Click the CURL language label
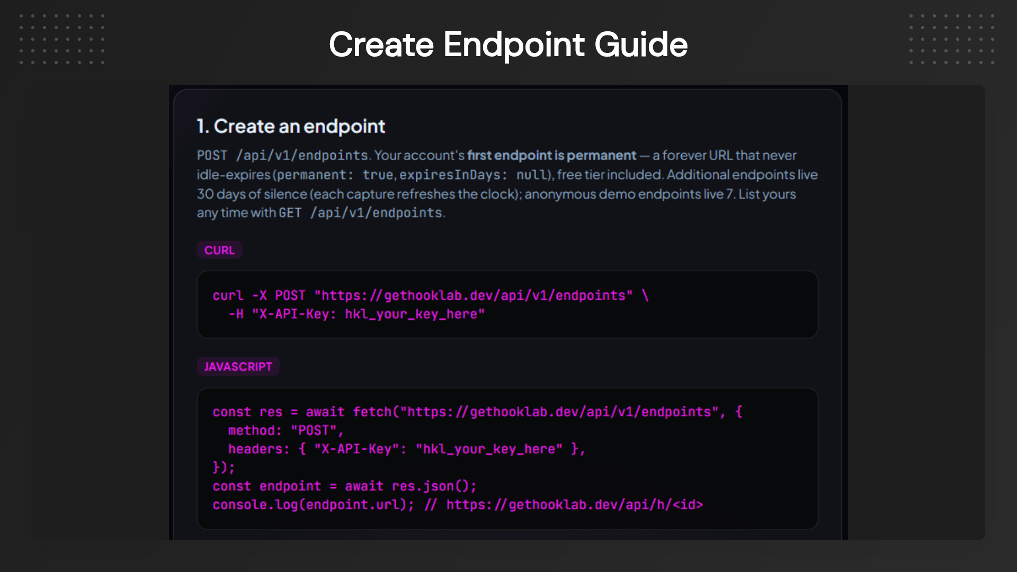Screen dimensions: 1017x572 pos(219,250)
